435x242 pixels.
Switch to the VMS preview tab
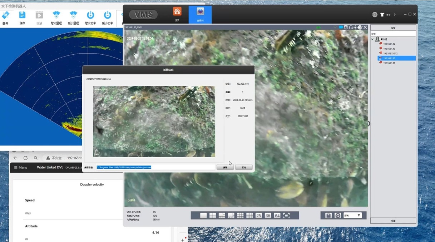(x=200, y=14)
